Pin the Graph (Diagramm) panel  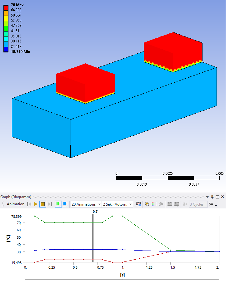point(212,197)
